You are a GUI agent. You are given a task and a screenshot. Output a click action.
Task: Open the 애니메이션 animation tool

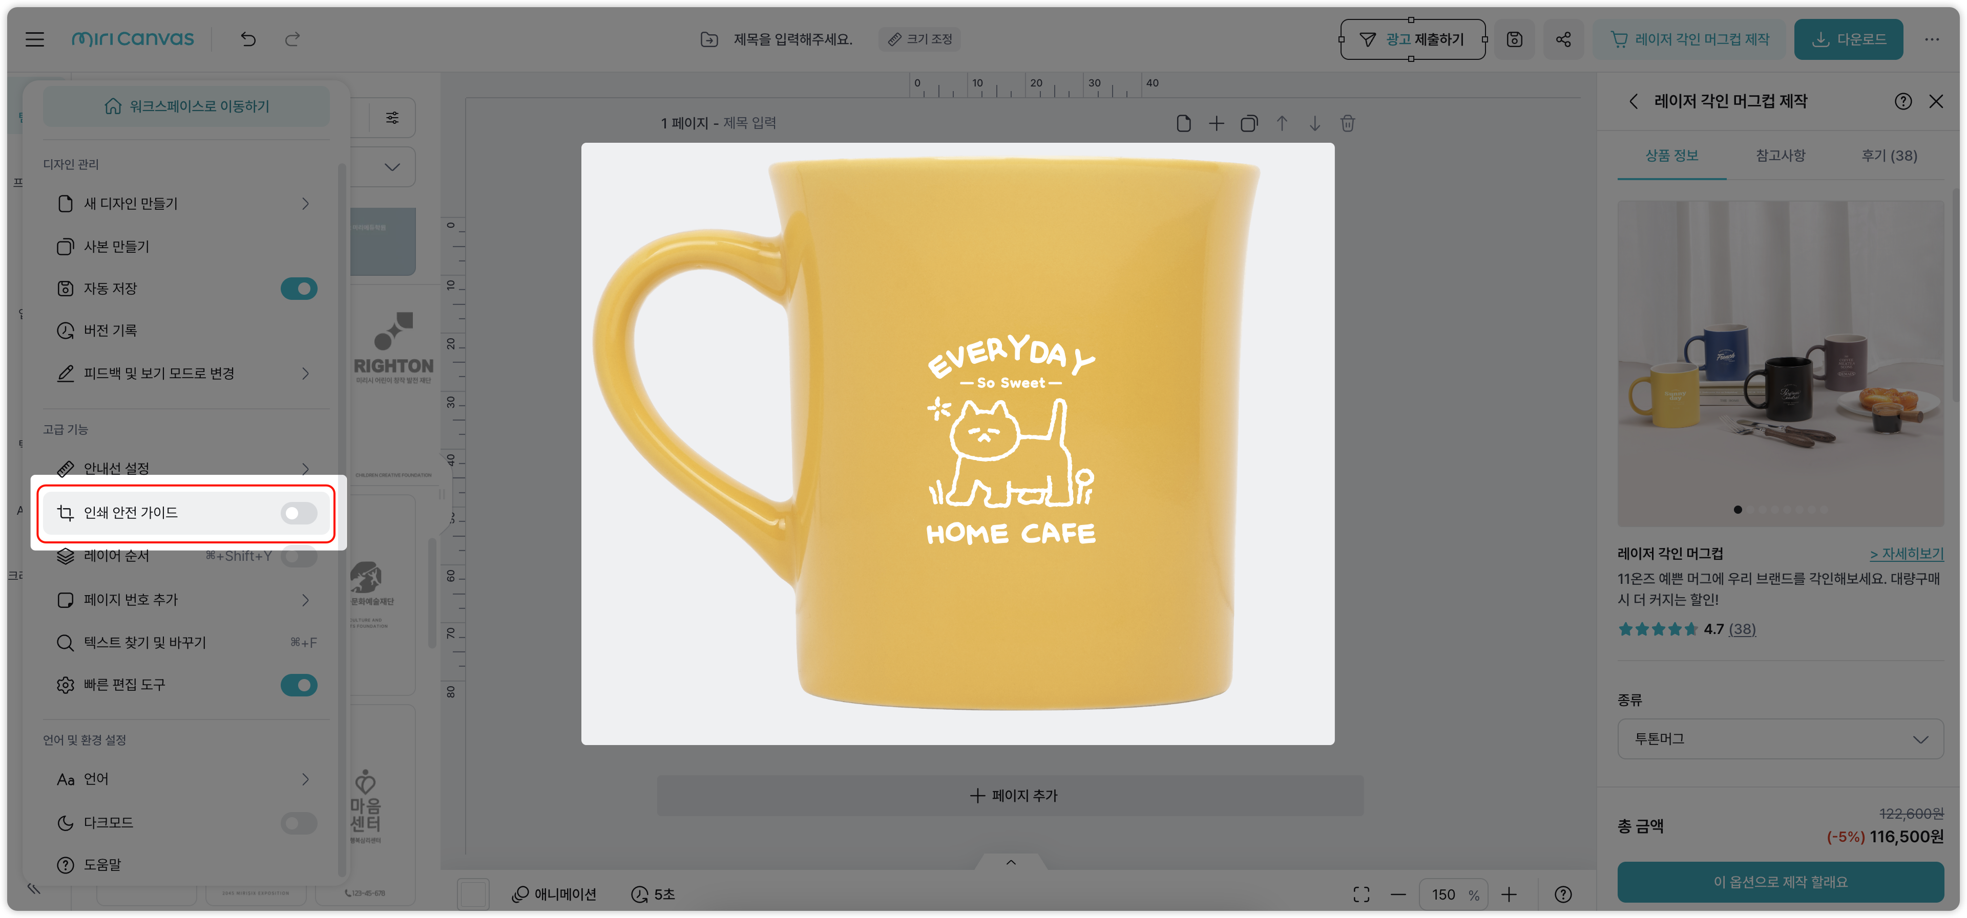[555, 893]
